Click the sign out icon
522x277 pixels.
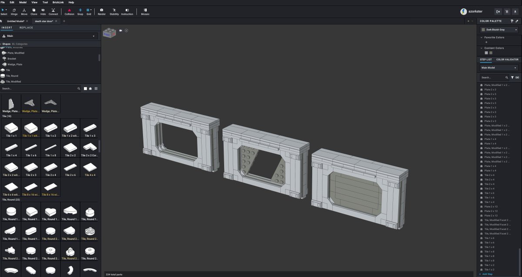(498, 12)
